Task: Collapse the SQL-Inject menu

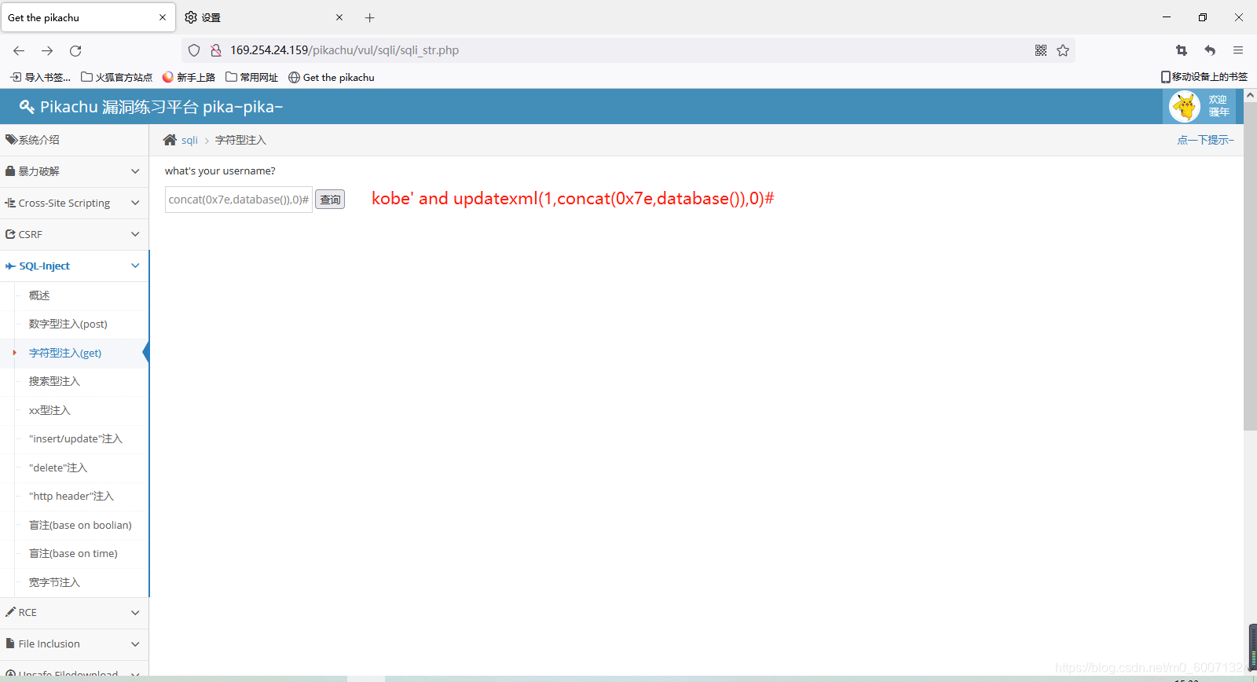Action: (74, 266)
